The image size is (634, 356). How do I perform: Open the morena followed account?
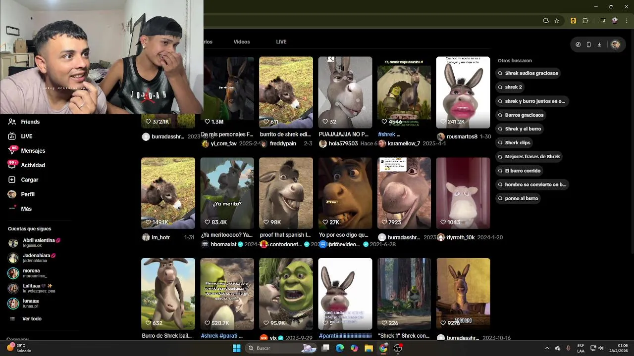coord(28,273)
